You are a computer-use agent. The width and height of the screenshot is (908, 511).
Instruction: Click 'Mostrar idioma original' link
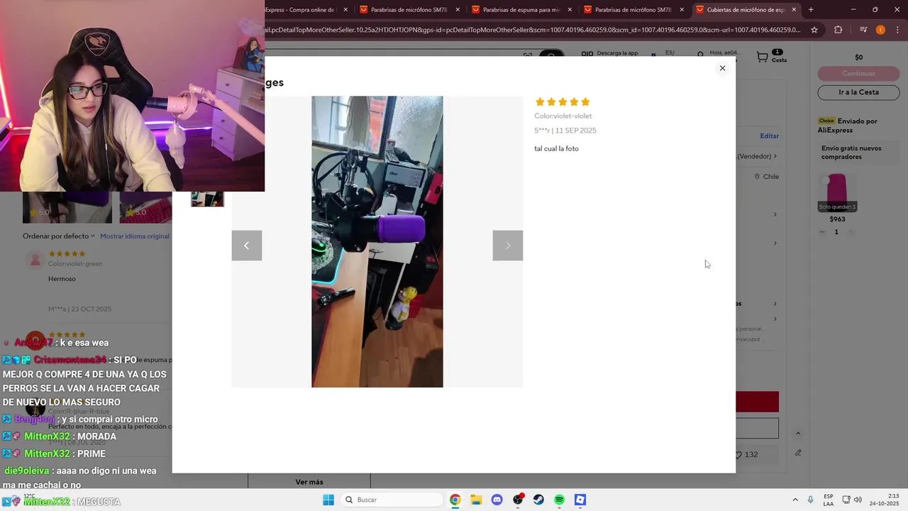(x=135, y=236)
